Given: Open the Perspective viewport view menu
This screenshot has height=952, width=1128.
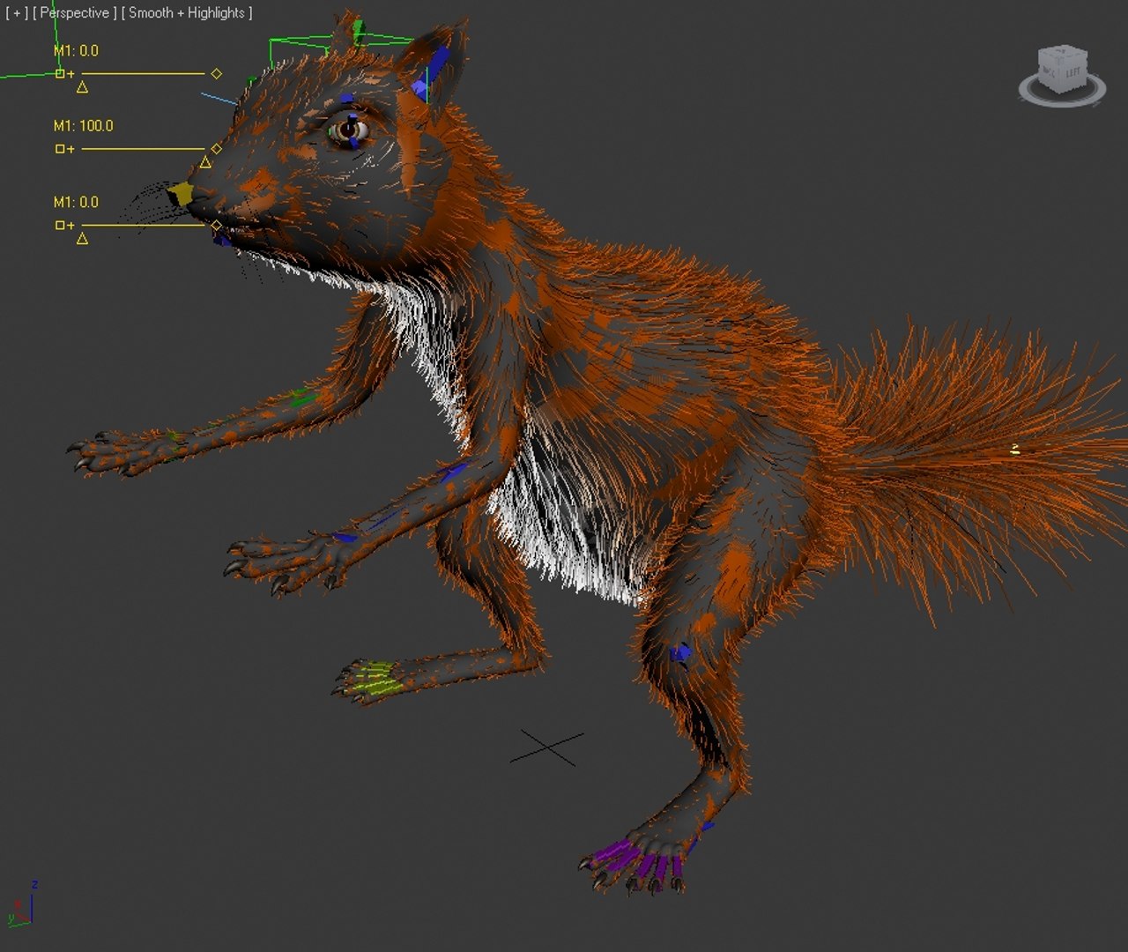Looking at the screenshot, I should tap(75, 13).
